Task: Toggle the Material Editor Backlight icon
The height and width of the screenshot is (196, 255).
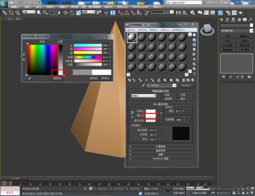Action: 194,40
